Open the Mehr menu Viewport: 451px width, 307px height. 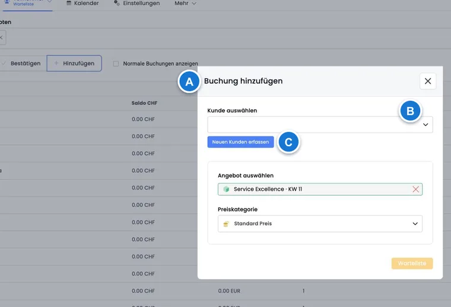coord(185,3)
